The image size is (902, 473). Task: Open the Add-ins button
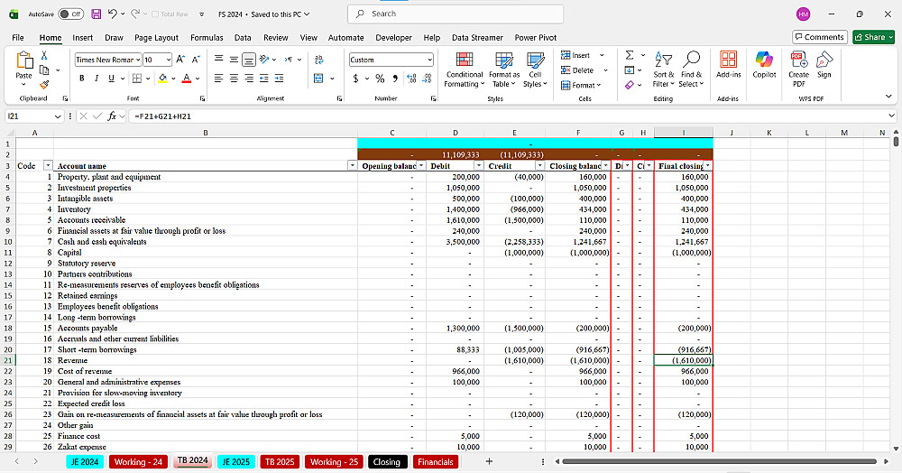(x=728, y=64)
